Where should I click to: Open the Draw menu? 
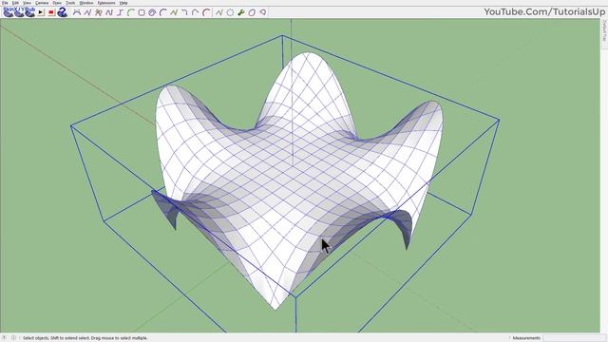click(57, 3)
